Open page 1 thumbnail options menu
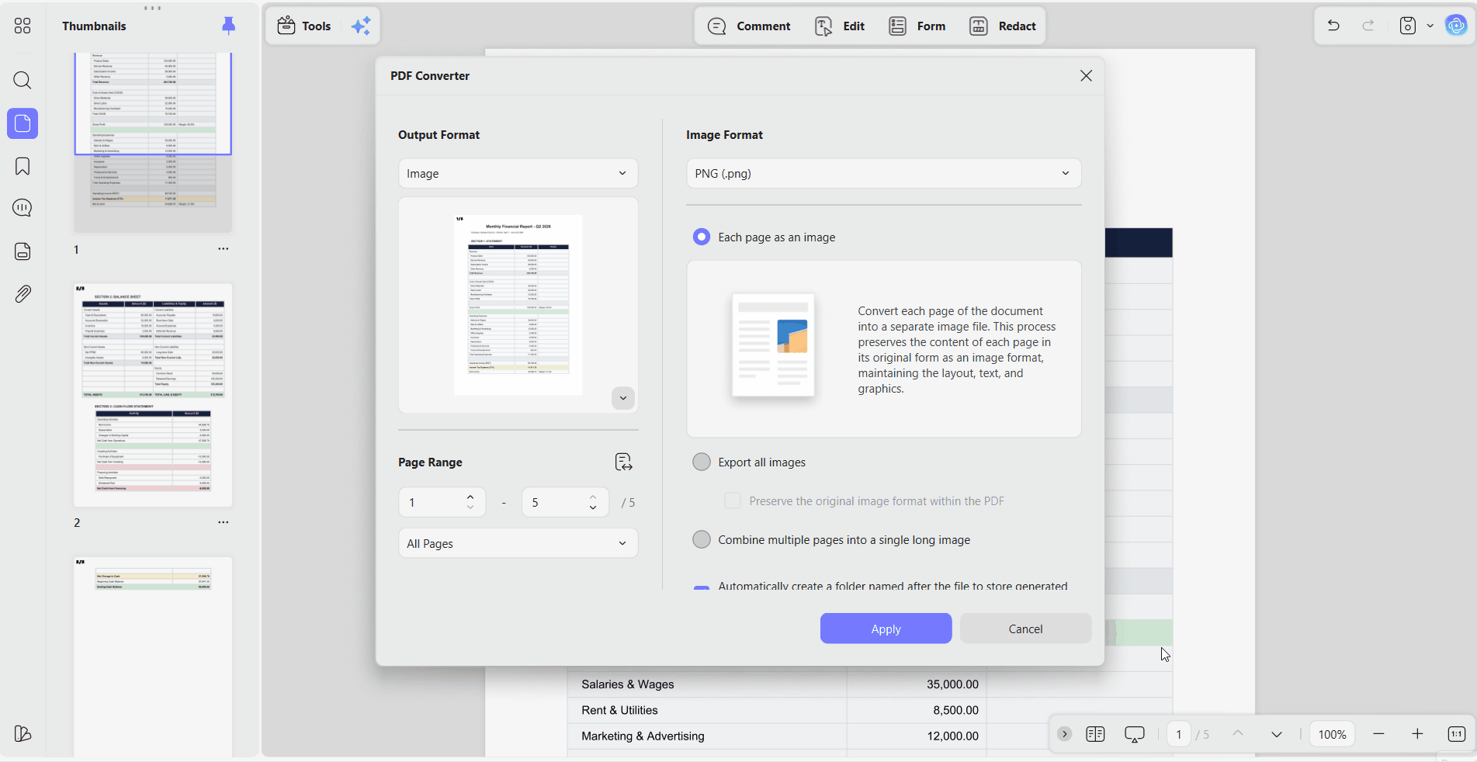Viewport: 1477px width, 762px height. tap(224, 249)
